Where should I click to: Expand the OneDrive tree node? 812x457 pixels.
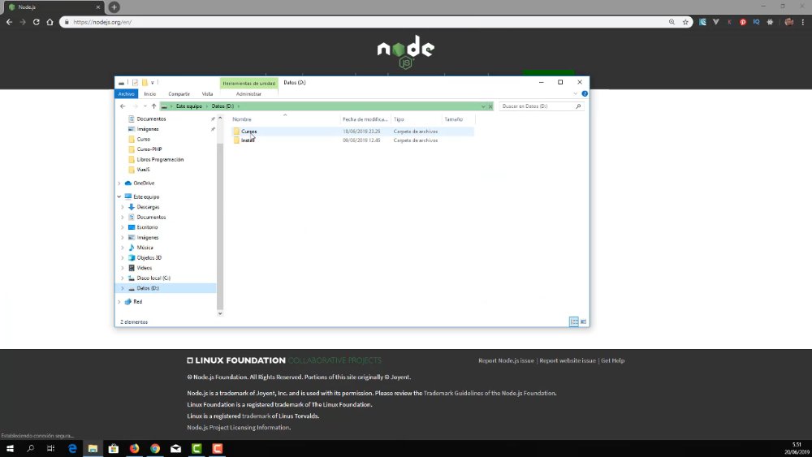(x=119, y=183)
